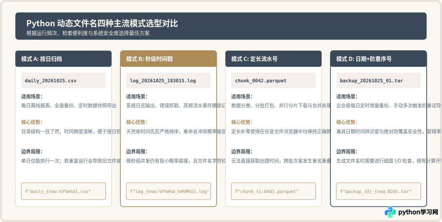Click '适用场景:' label in 模式 C card
This screenshot has width=442, height=222.
(x=242, y=97)
